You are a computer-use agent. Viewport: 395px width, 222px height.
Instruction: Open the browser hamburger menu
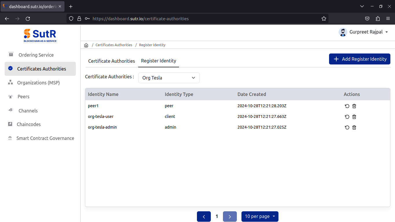[388, 19]
